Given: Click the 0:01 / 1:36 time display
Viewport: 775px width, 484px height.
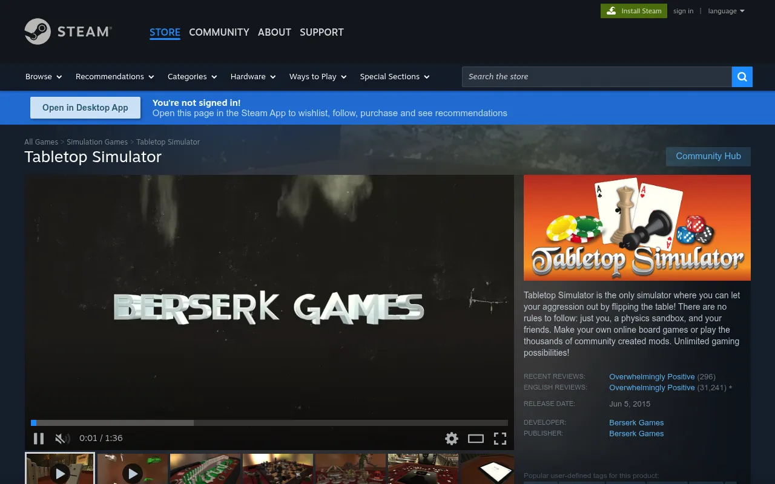Looking at the screenshot, I should (101, 438).
